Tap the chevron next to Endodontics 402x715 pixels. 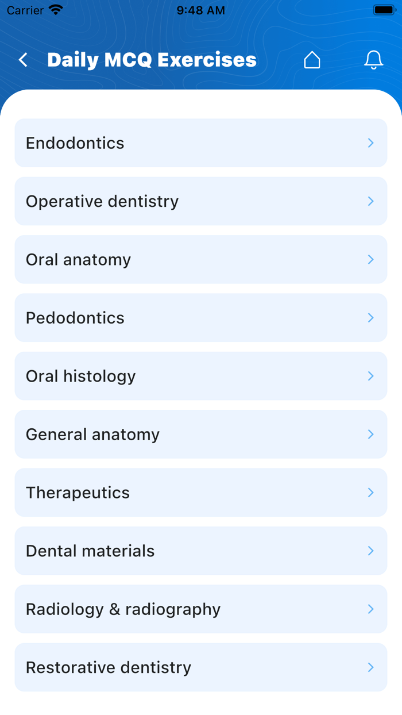[x=370, y=143]
